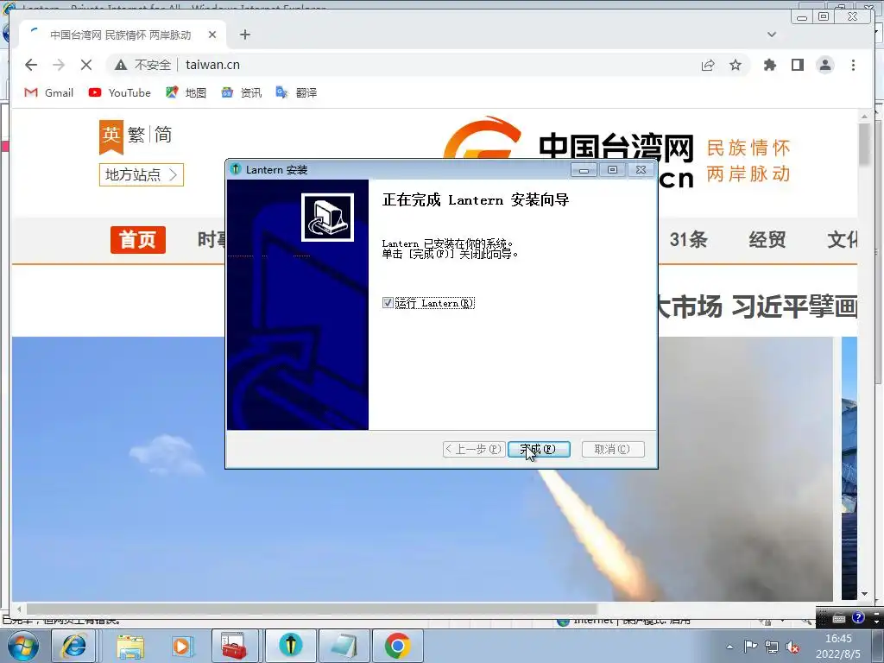Open the red toolbox taskbar icon

234,646
